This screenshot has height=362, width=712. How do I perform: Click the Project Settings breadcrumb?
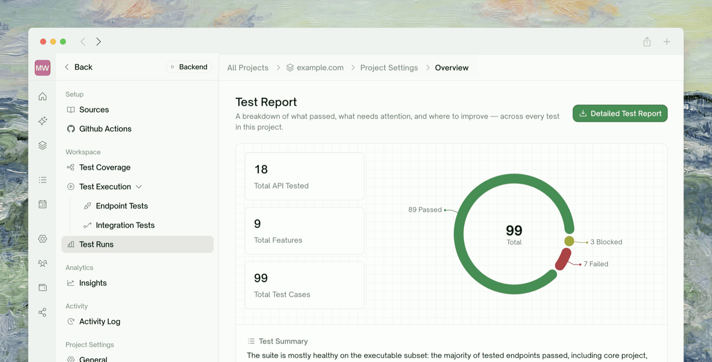389,68
